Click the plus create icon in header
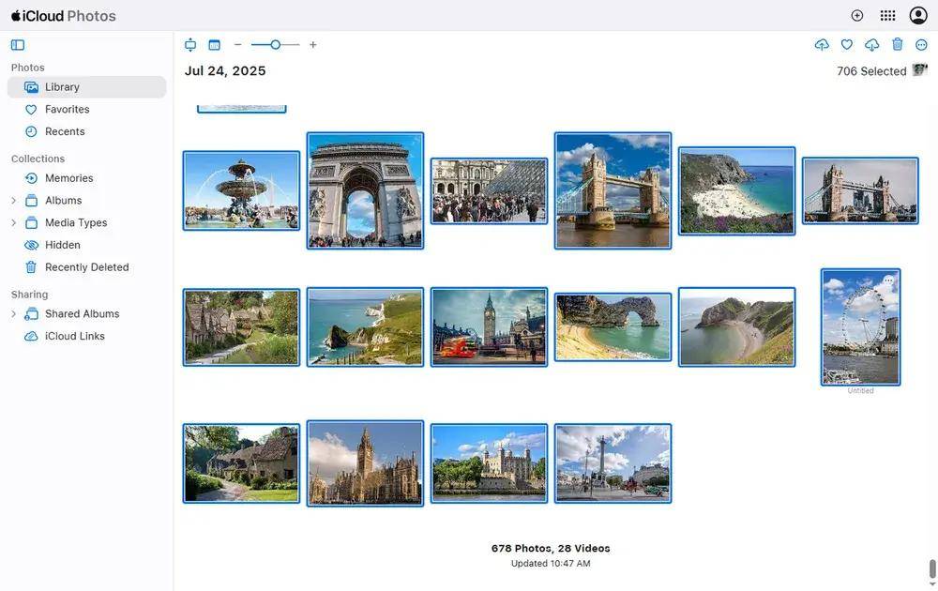Image resolution: width=938 pixels, height=591 pixels. pyautogui.click(x=857, y=16)
